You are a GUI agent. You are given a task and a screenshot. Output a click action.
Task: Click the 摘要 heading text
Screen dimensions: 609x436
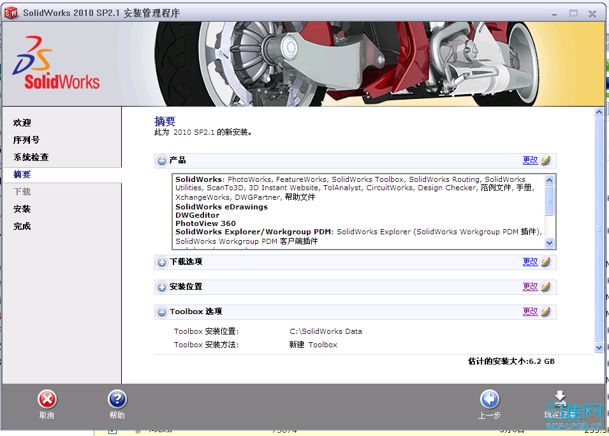point(165,121)
